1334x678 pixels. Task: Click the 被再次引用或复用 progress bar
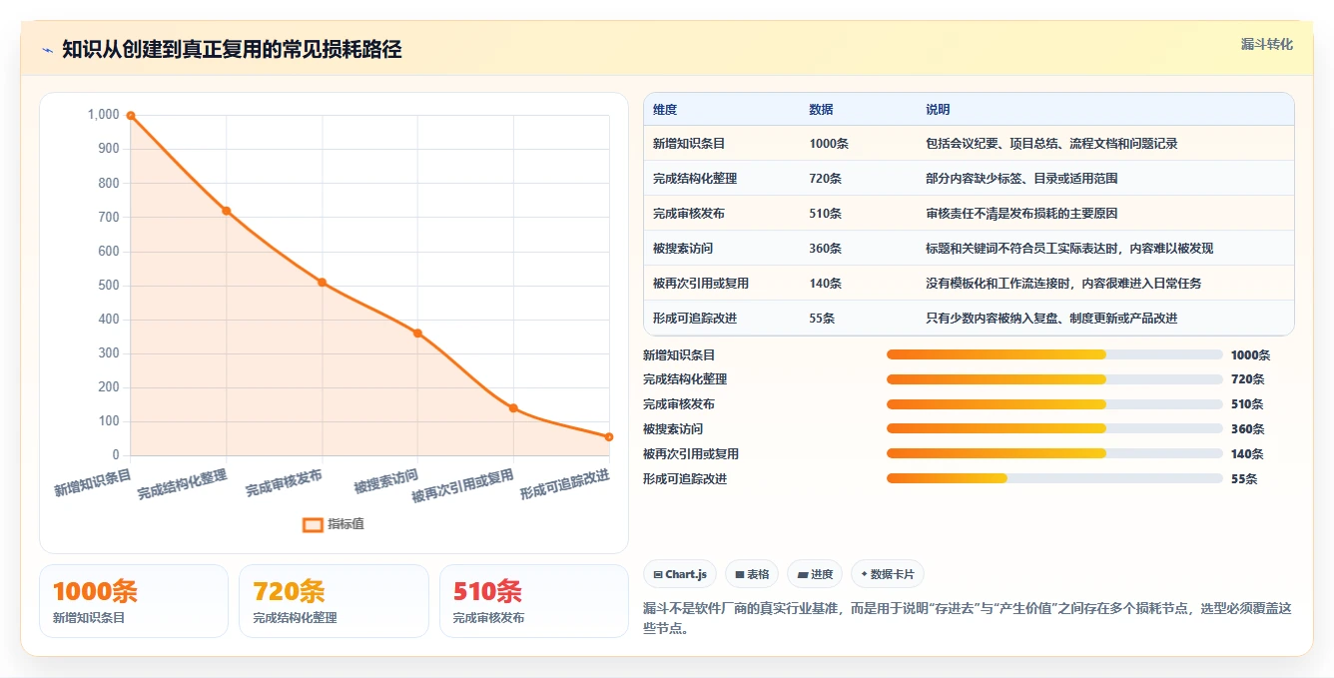point(1054,454)
